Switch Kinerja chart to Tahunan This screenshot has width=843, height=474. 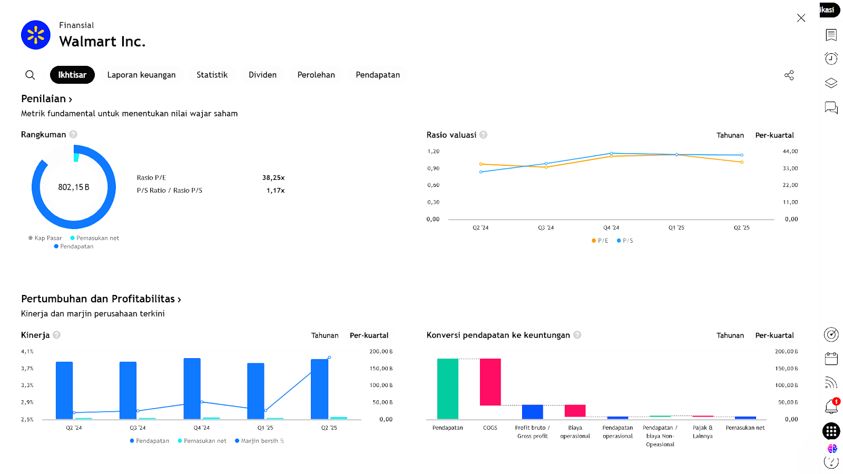[325, 335]
